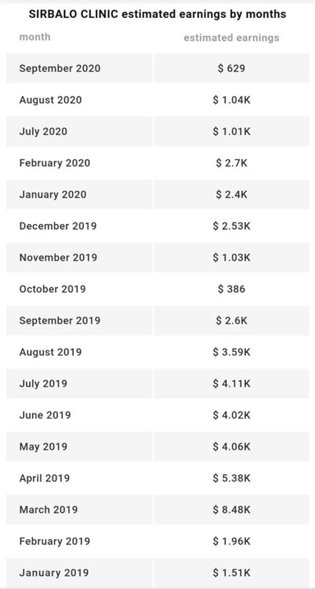
Task: Click the $ 629 earnings value
Action: click(231, 68)
